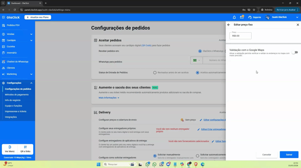Click the Chatbot do WhatsApp sidebar icon

(4, 62)
